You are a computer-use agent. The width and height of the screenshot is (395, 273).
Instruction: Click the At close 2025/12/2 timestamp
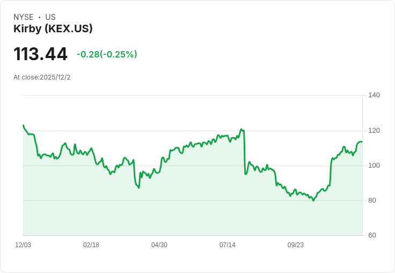coord(42,77)
